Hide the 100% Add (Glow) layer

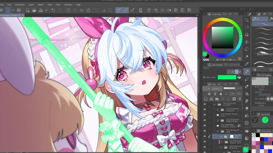tap(205, 115)
